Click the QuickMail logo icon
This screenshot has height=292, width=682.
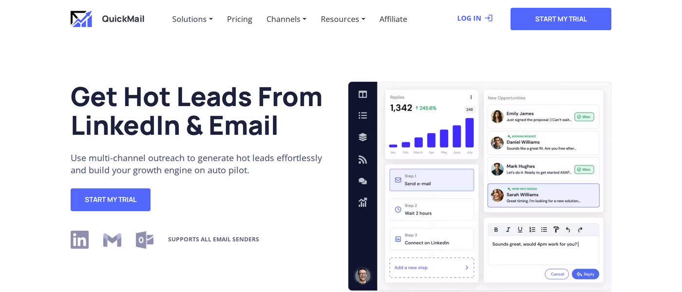(x=81, y=19)
